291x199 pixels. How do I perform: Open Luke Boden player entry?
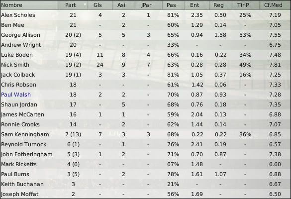[x=17, y=55]
